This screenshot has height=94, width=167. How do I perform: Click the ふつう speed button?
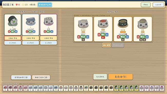tap(158, 5)
